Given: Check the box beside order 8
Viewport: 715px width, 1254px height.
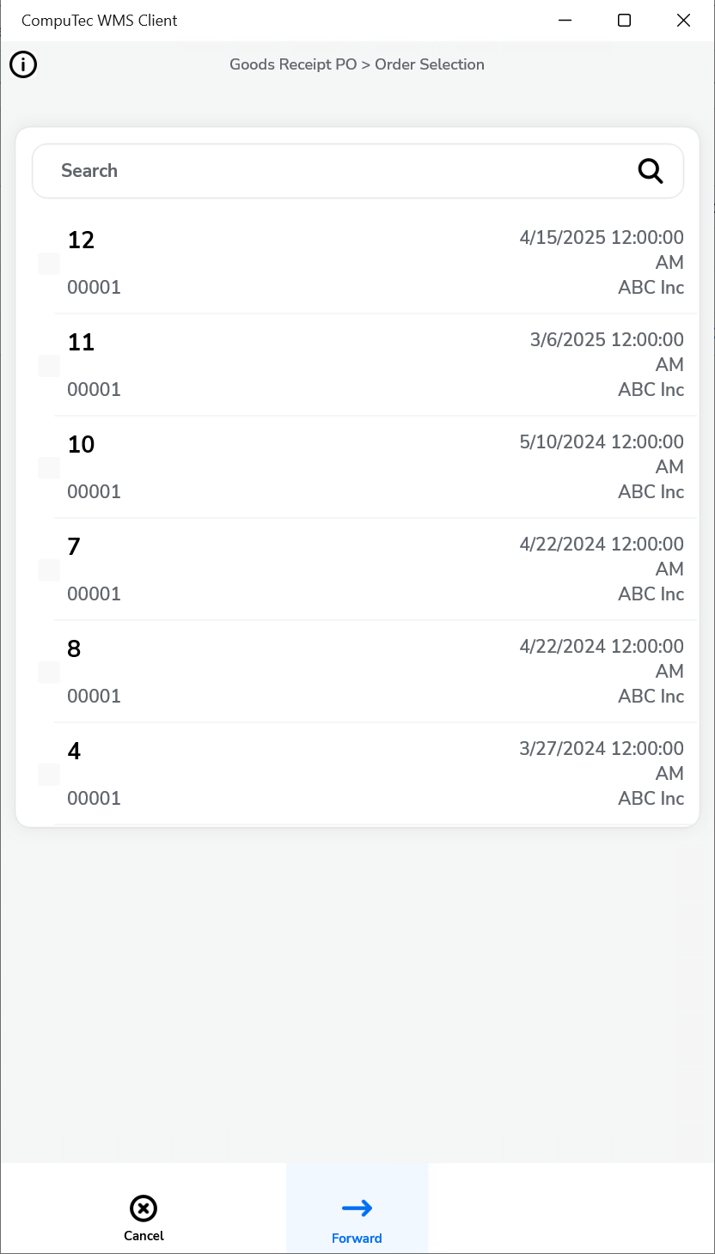Looking at the screenshot, I should tap(49, 673).
